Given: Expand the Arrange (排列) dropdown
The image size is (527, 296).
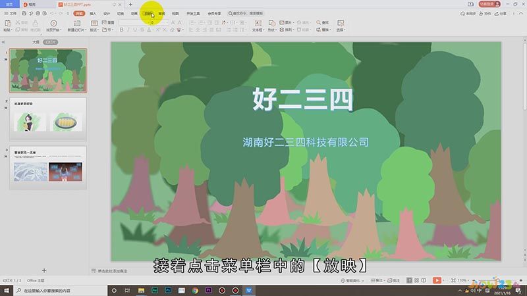Looking at the screenshot, I should [x=287, y=30].
